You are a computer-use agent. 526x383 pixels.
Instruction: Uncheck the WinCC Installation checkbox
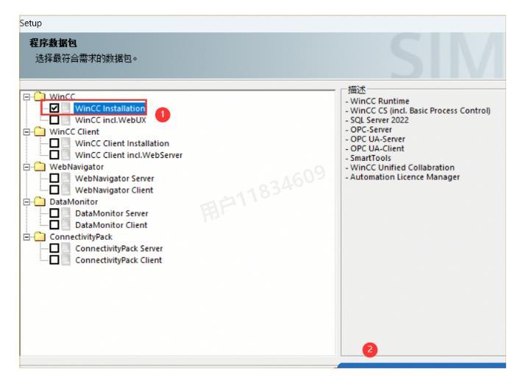coord(54,109)
